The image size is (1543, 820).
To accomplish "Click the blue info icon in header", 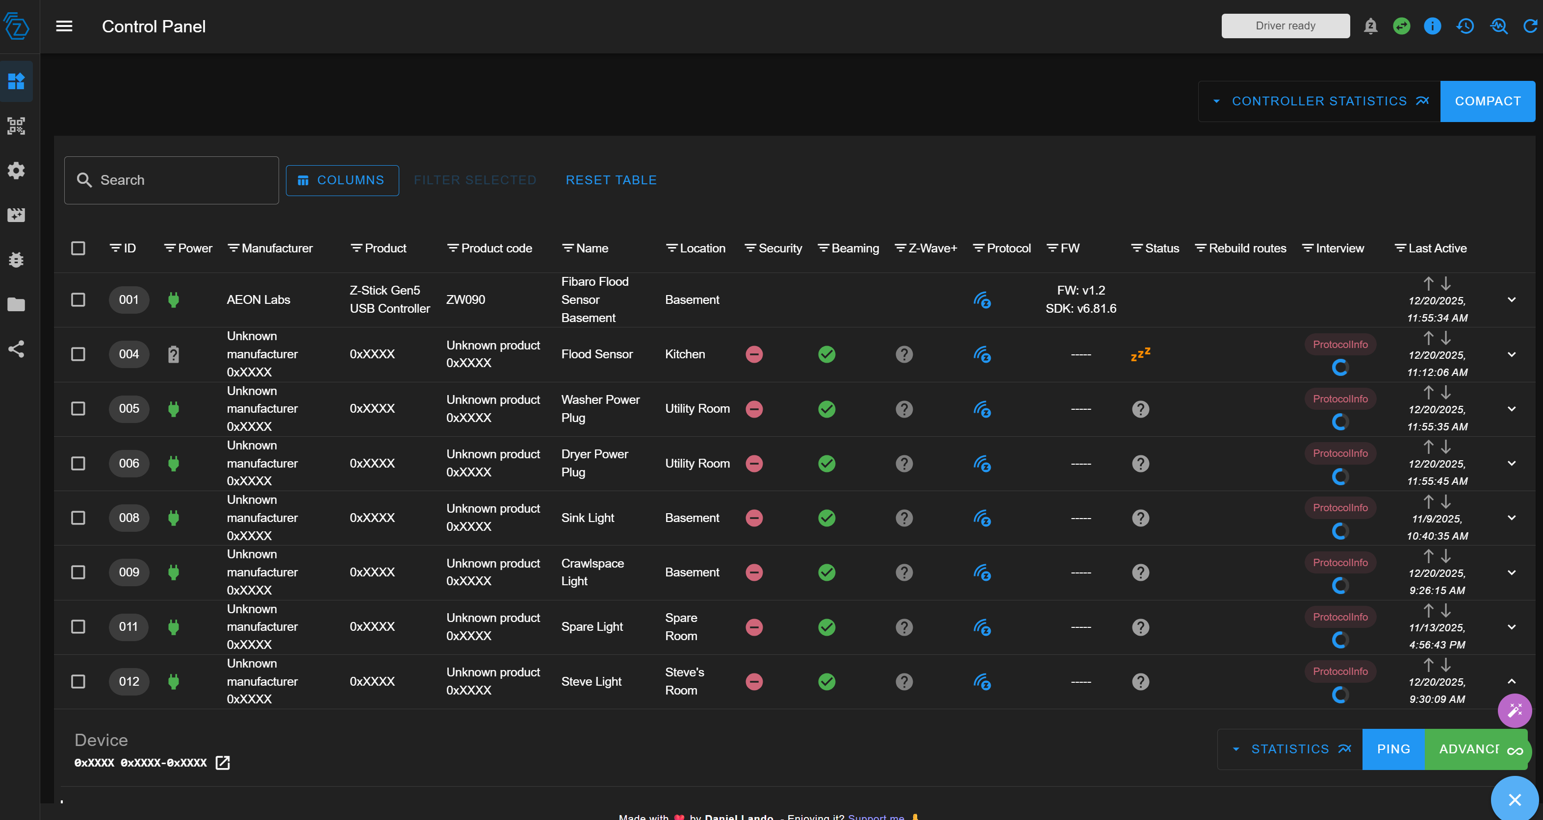I will (1432, 26).
